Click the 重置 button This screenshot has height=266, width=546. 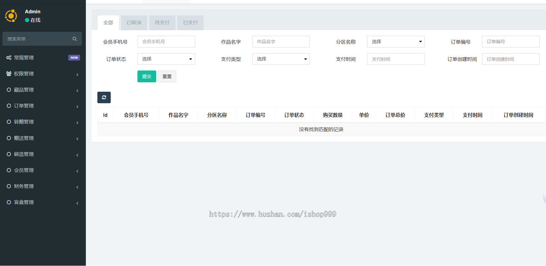point(167,76)
